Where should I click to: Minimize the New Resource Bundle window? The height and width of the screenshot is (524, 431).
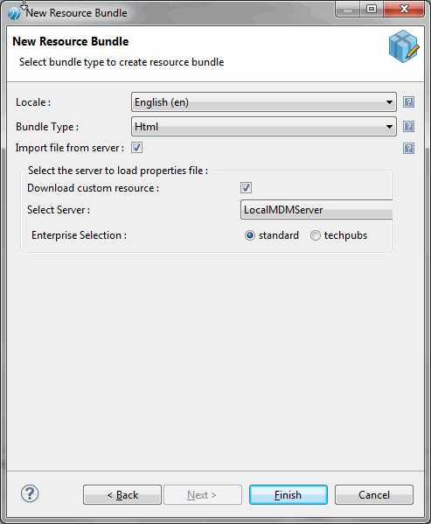(348, 10)
